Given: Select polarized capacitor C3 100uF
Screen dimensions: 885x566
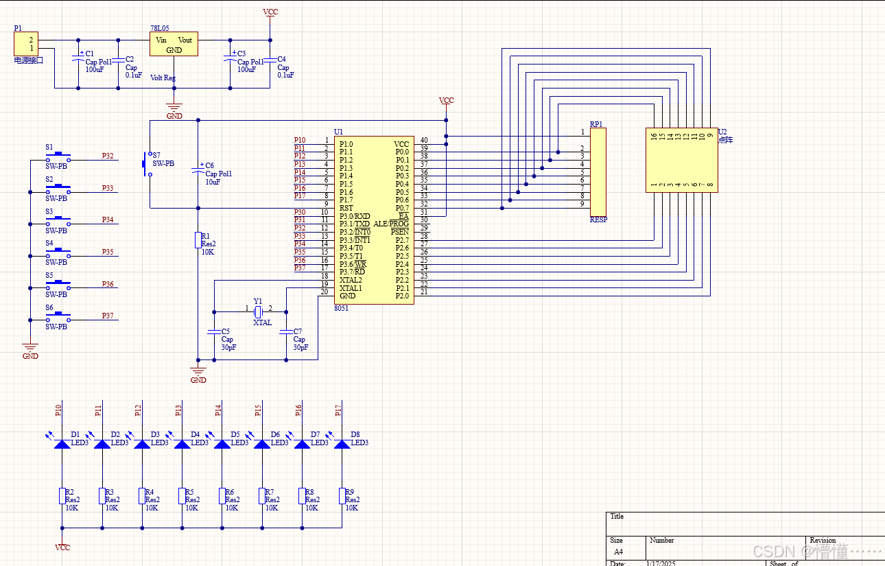Looking at the screenshot, I should [x=231, y=60].
